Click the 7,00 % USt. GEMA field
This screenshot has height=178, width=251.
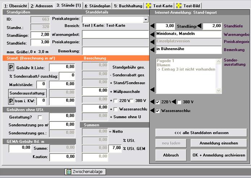115,149
